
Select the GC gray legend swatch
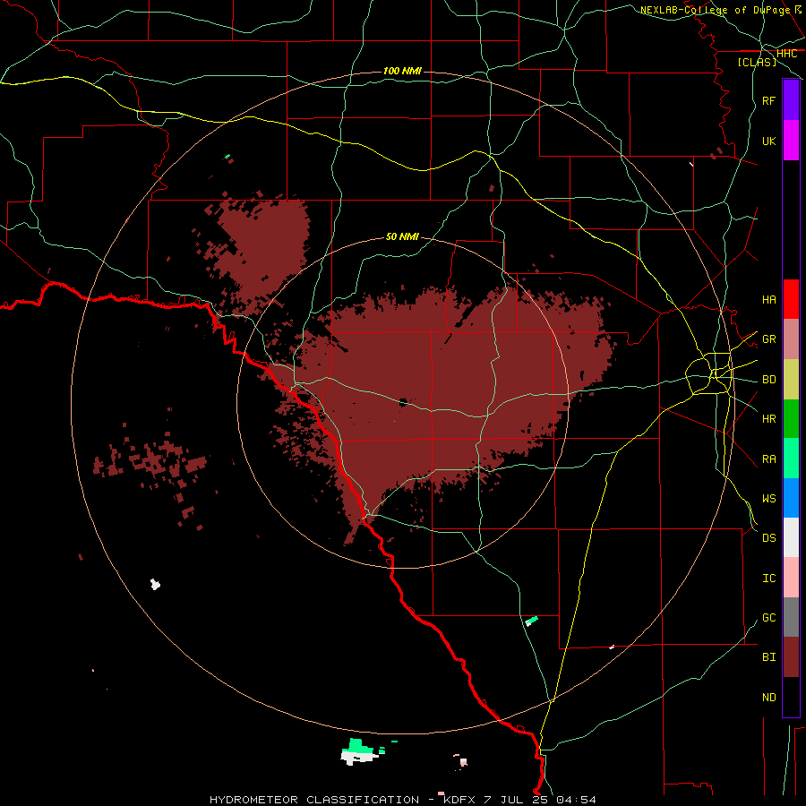(791, 617)
